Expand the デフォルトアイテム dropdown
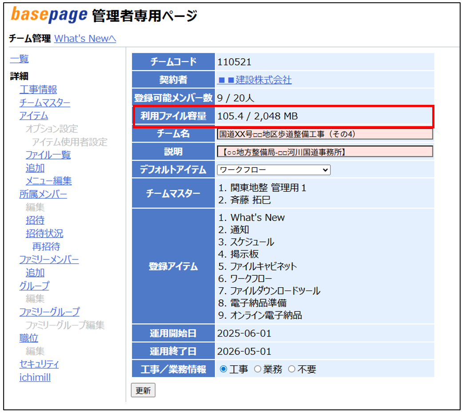 (x=274, y=170)
